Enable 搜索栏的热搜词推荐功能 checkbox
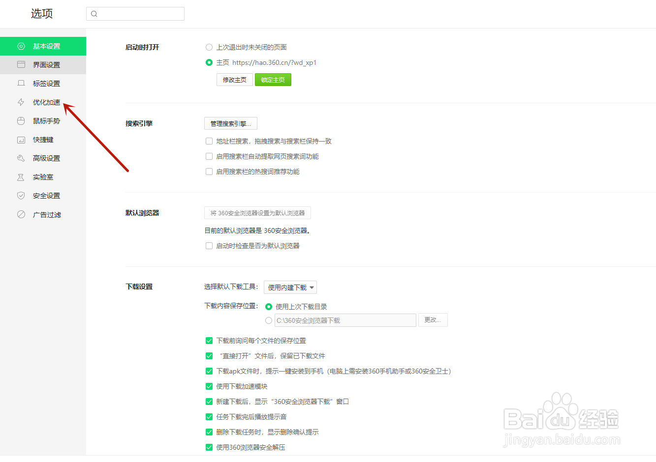 point(209,172)
